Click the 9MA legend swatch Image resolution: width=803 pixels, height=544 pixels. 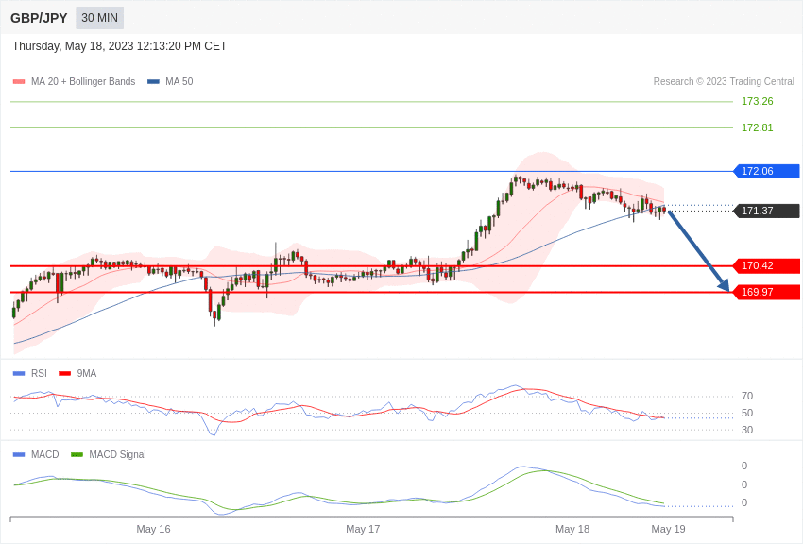[65, 374]
